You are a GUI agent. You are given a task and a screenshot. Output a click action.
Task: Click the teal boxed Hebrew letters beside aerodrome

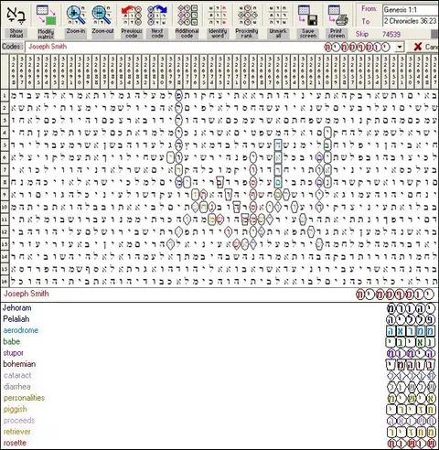point(411,331)
